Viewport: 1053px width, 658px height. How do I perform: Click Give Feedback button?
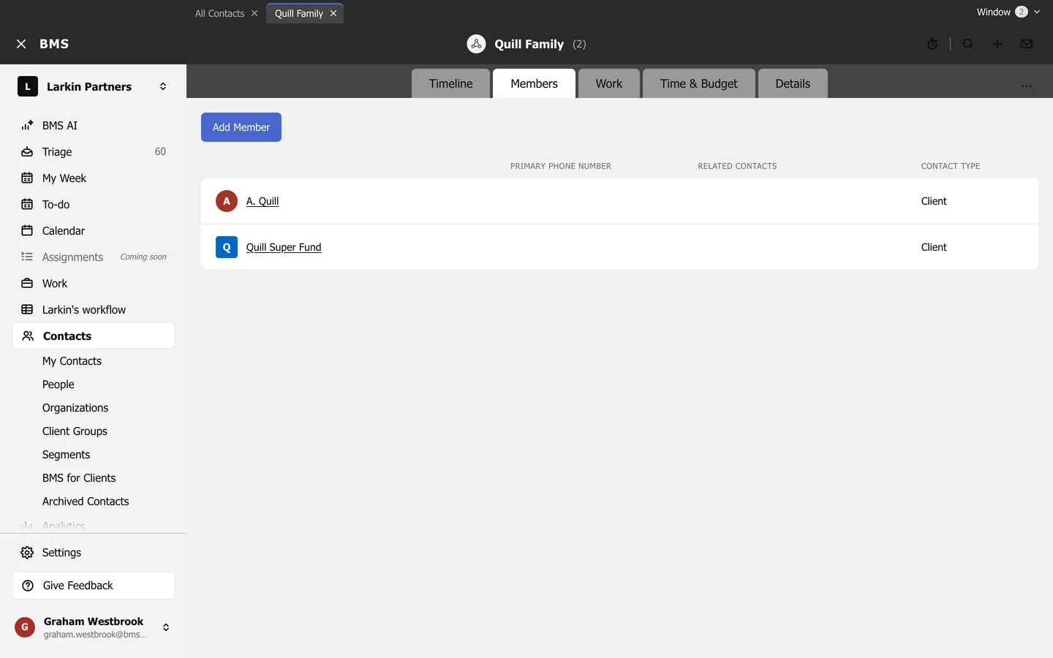[x=94, y=586]
